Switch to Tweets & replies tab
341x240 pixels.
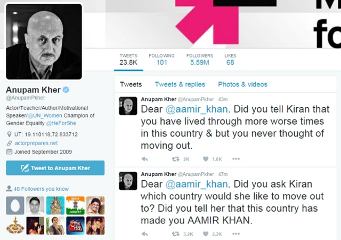[x=180, y=84]
